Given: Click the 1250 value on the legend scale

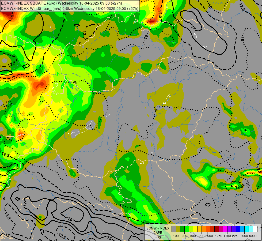Looking at the screenshot, I should (219, 236).
